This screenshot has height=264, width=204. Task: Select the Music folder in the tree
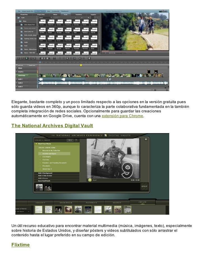tap(25, 21)
